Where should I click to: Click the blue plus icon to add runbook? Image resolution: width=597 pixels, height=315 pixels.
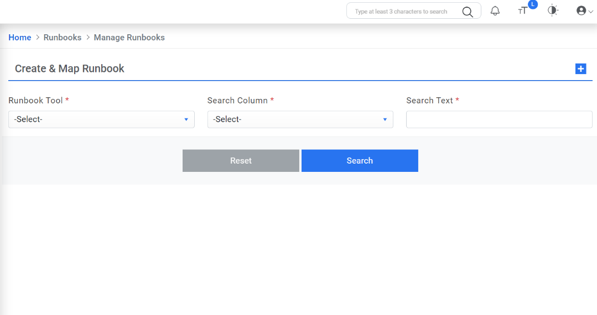coord(580,69)
